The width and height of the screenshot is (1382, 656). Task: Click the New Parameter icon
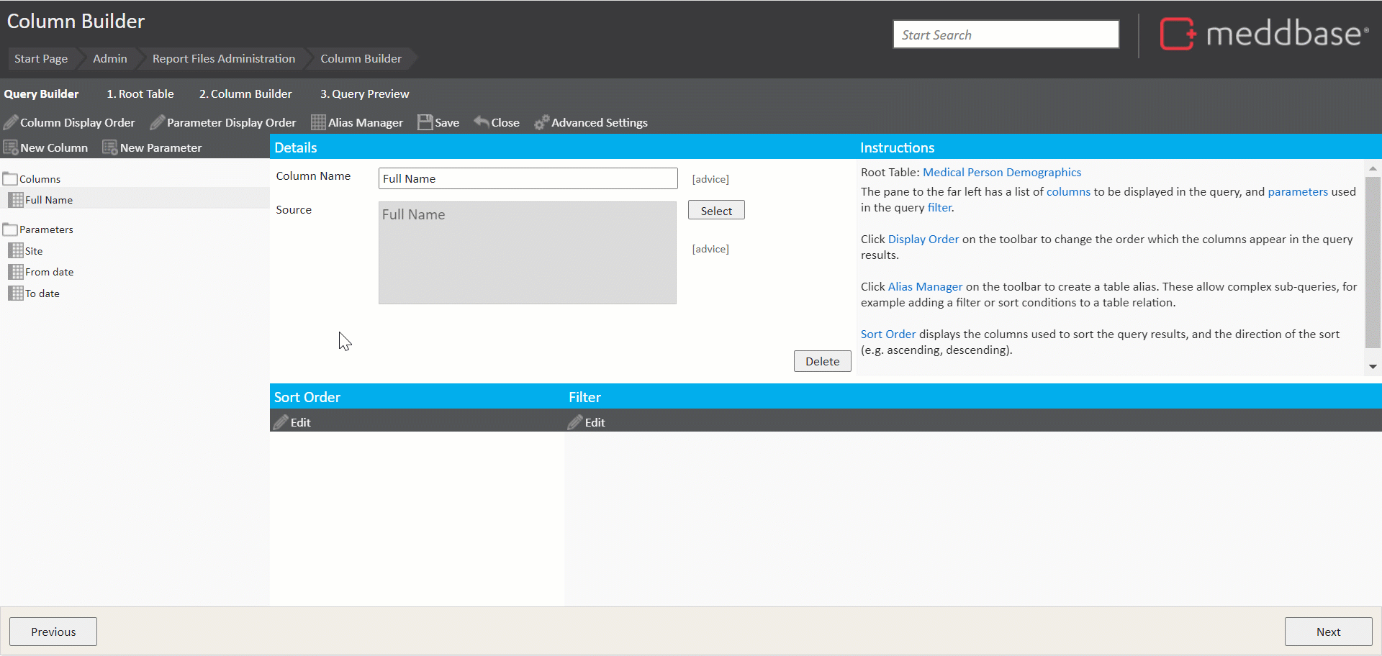[110, 147]
